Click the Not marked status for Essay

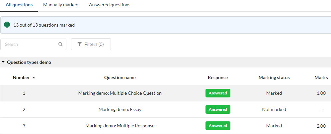(274, 109)
